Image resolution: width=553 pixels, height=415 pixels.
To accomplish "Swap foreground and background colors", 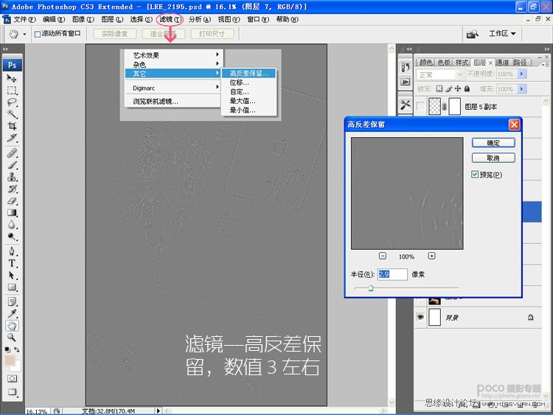I will (x=16, y=349).
